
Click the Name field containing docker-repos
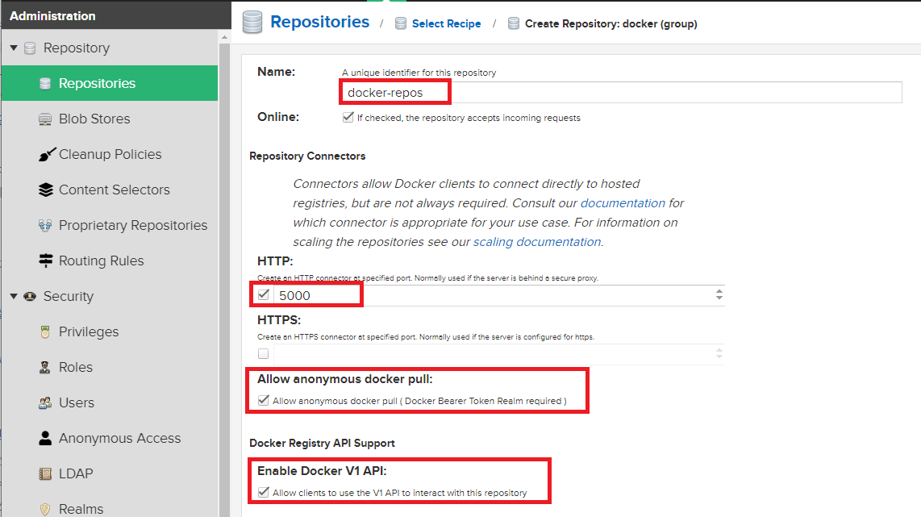(x=622, y=92)
